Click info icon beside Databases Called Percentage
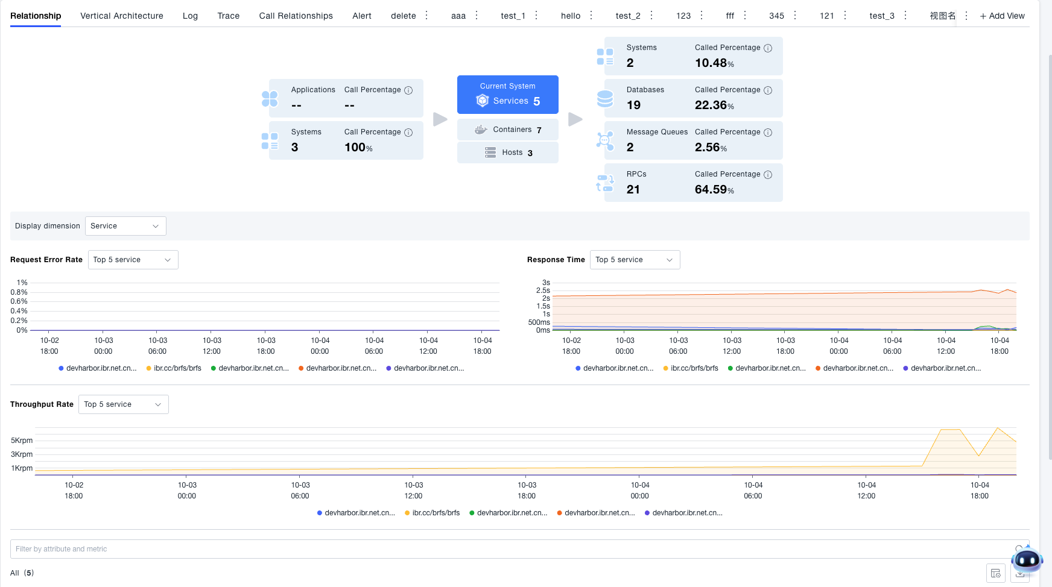1052x587 pixels. coord(768,90)
